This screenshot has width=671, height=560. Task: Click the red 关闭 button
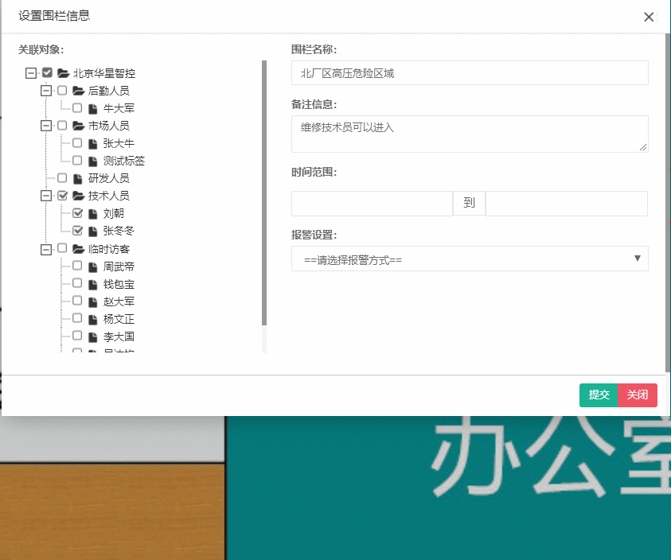coord(637,395)
